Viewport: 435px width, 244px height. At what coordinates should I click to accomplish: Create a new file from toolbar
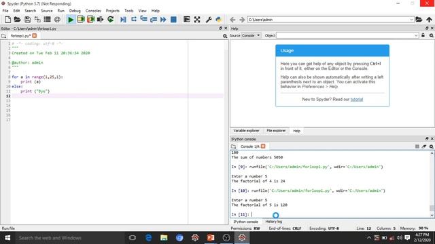[x=7, y=20]
